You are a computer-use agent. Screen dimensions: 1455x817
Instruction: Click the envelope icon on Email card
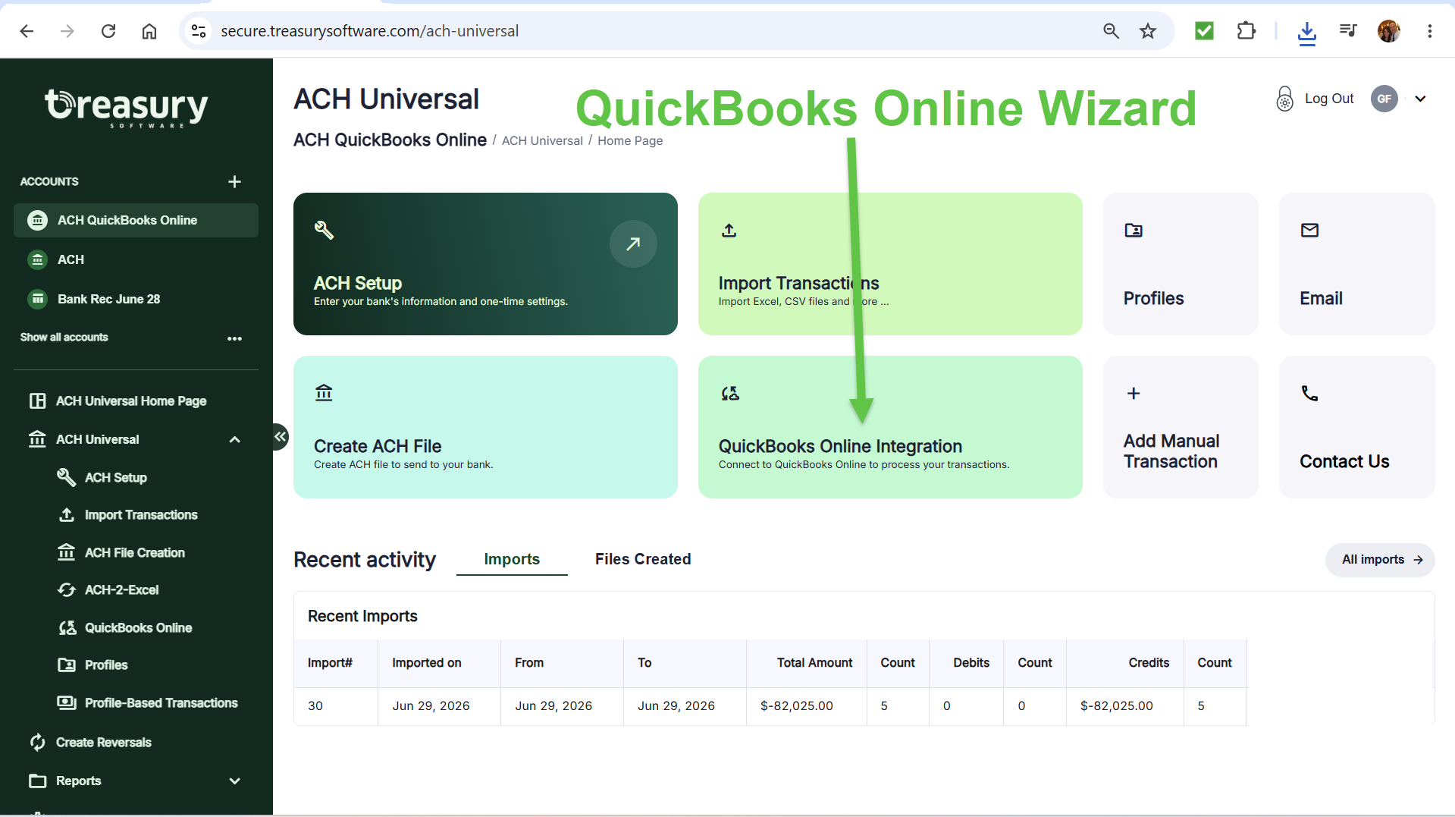pyautogui.click(x=1309, y=230)
